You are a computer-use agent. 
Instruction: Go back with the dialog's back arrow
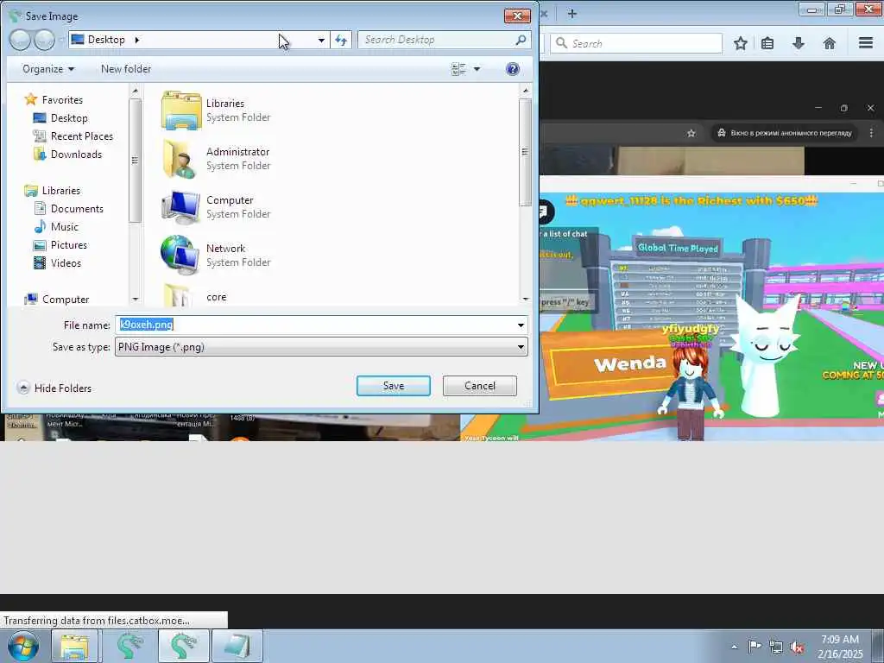click(x=20, y=40)
